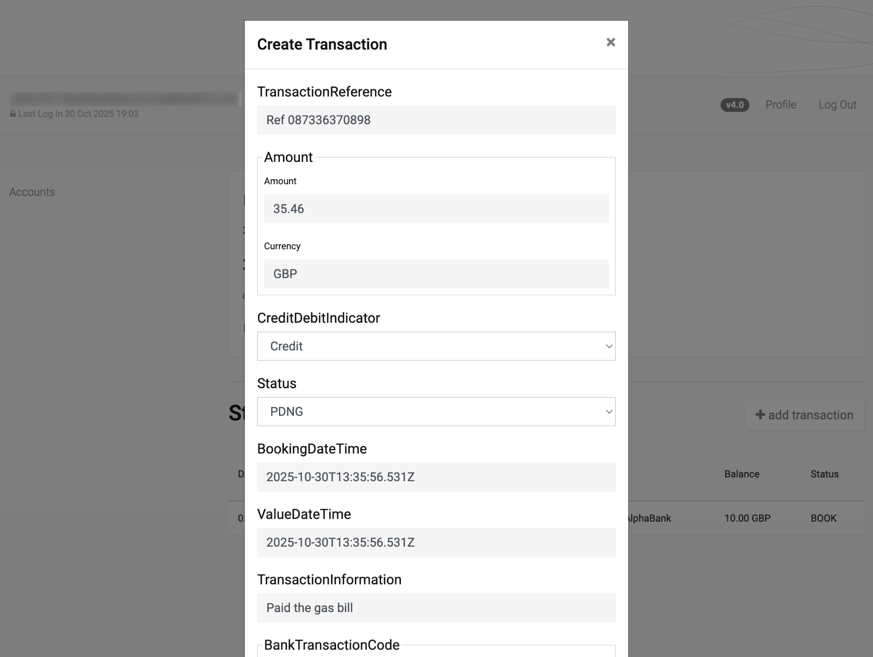Click the BankTransactionCode section label
The width and height of the screenshot is (873, 657).
point(332,645)
